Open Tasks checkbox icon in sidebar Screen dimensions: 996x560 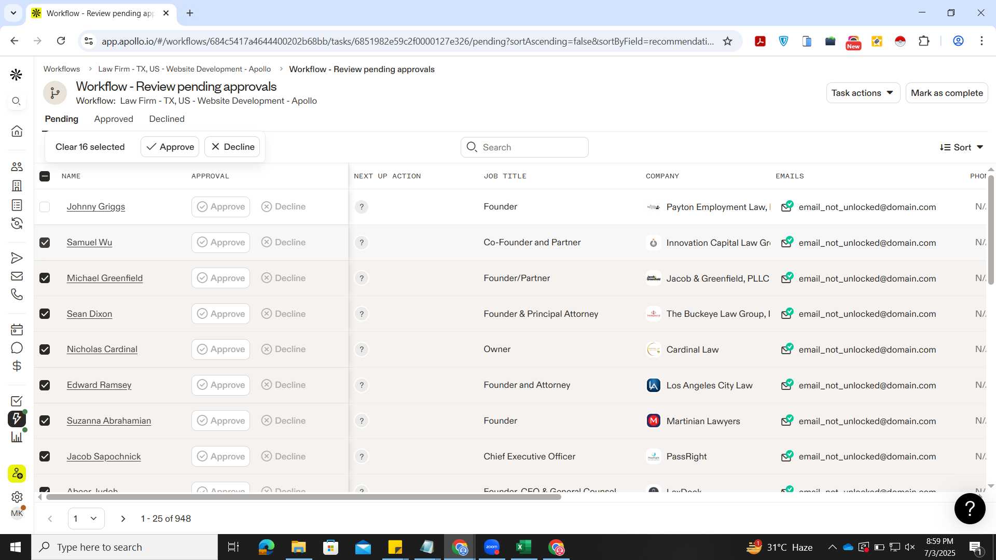tap(17, 401)
